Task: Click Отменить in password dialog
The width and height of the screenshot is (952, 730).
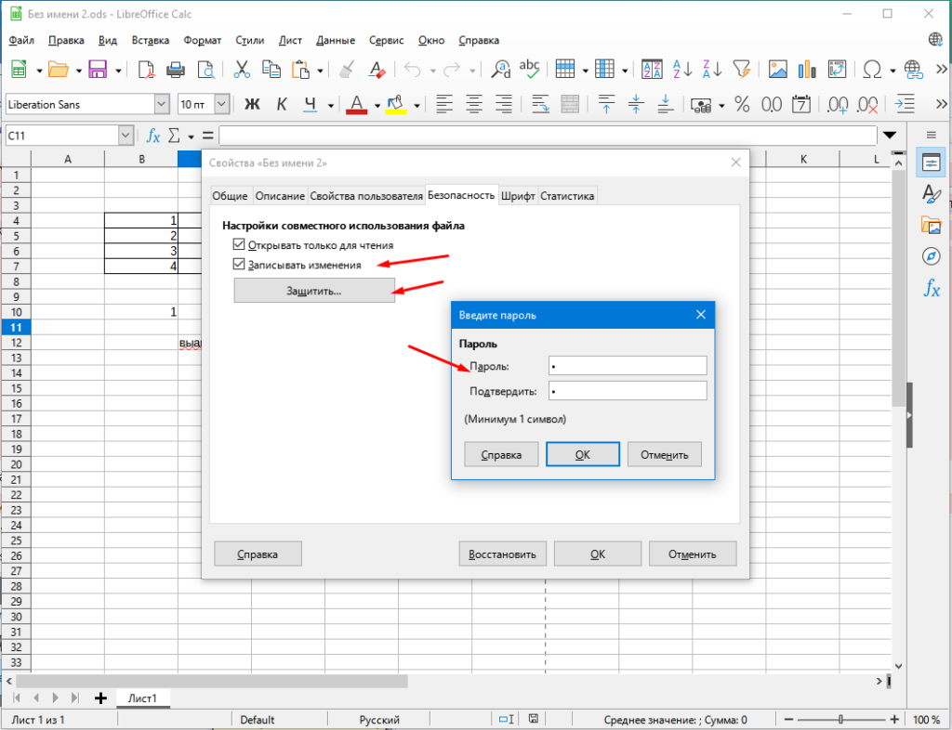Action: [664, 454]
